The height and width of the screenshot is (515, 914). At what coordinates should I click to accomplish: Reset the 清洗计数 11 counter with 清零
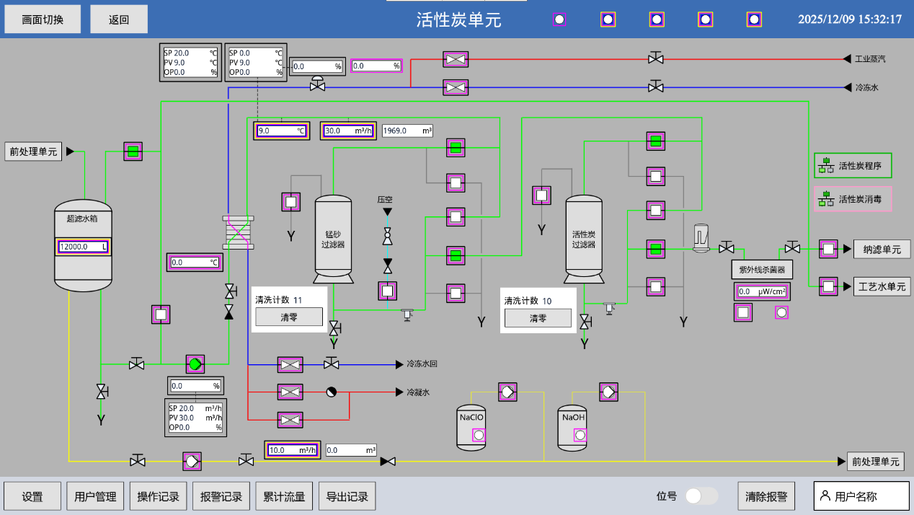(x=288, y=317)
